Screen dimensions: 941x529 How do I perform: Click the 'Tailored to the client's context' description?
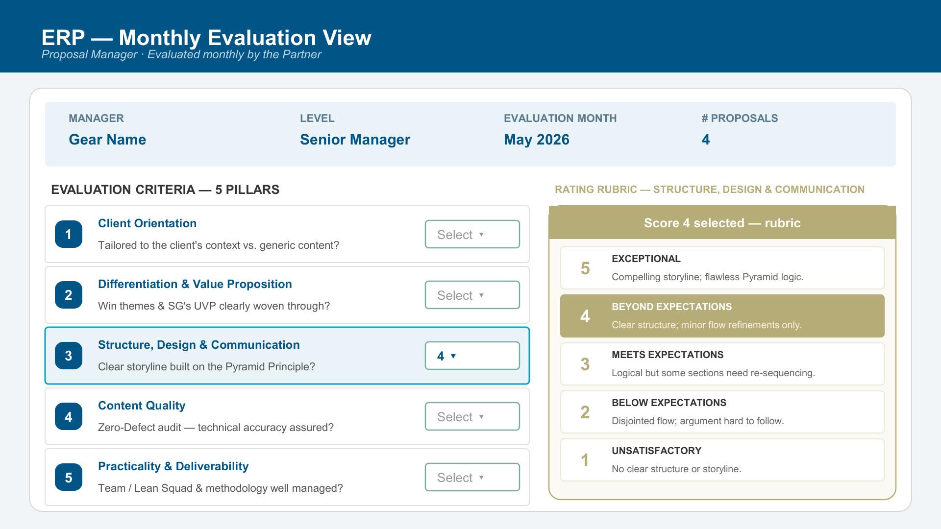coord(219,245)
